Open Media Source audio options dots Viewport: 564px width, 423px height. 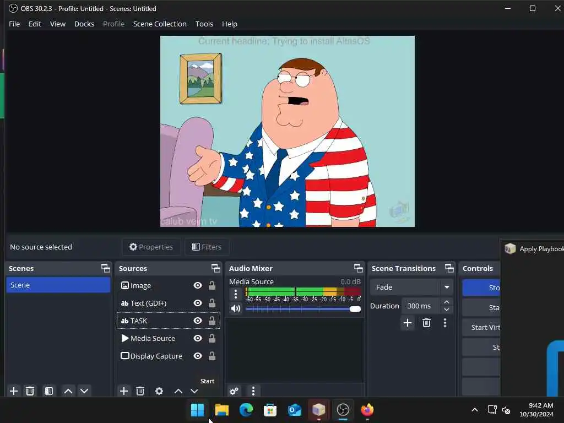(x=236, y=294)
